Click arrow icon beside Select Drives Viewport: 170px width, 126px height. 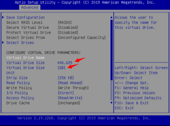tap(3, 43)
